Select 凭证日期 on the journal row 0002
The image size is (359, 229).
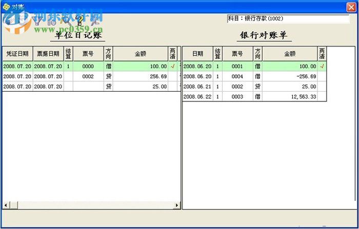17,76
